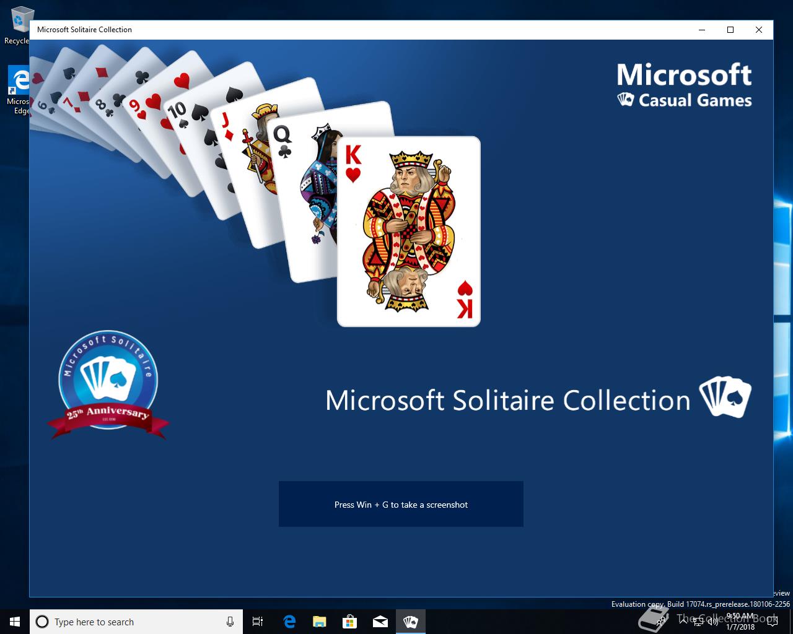Click the Evaluation copy Build 17074 text
Viewport: 793px width, 634px height.
(700, 604)
